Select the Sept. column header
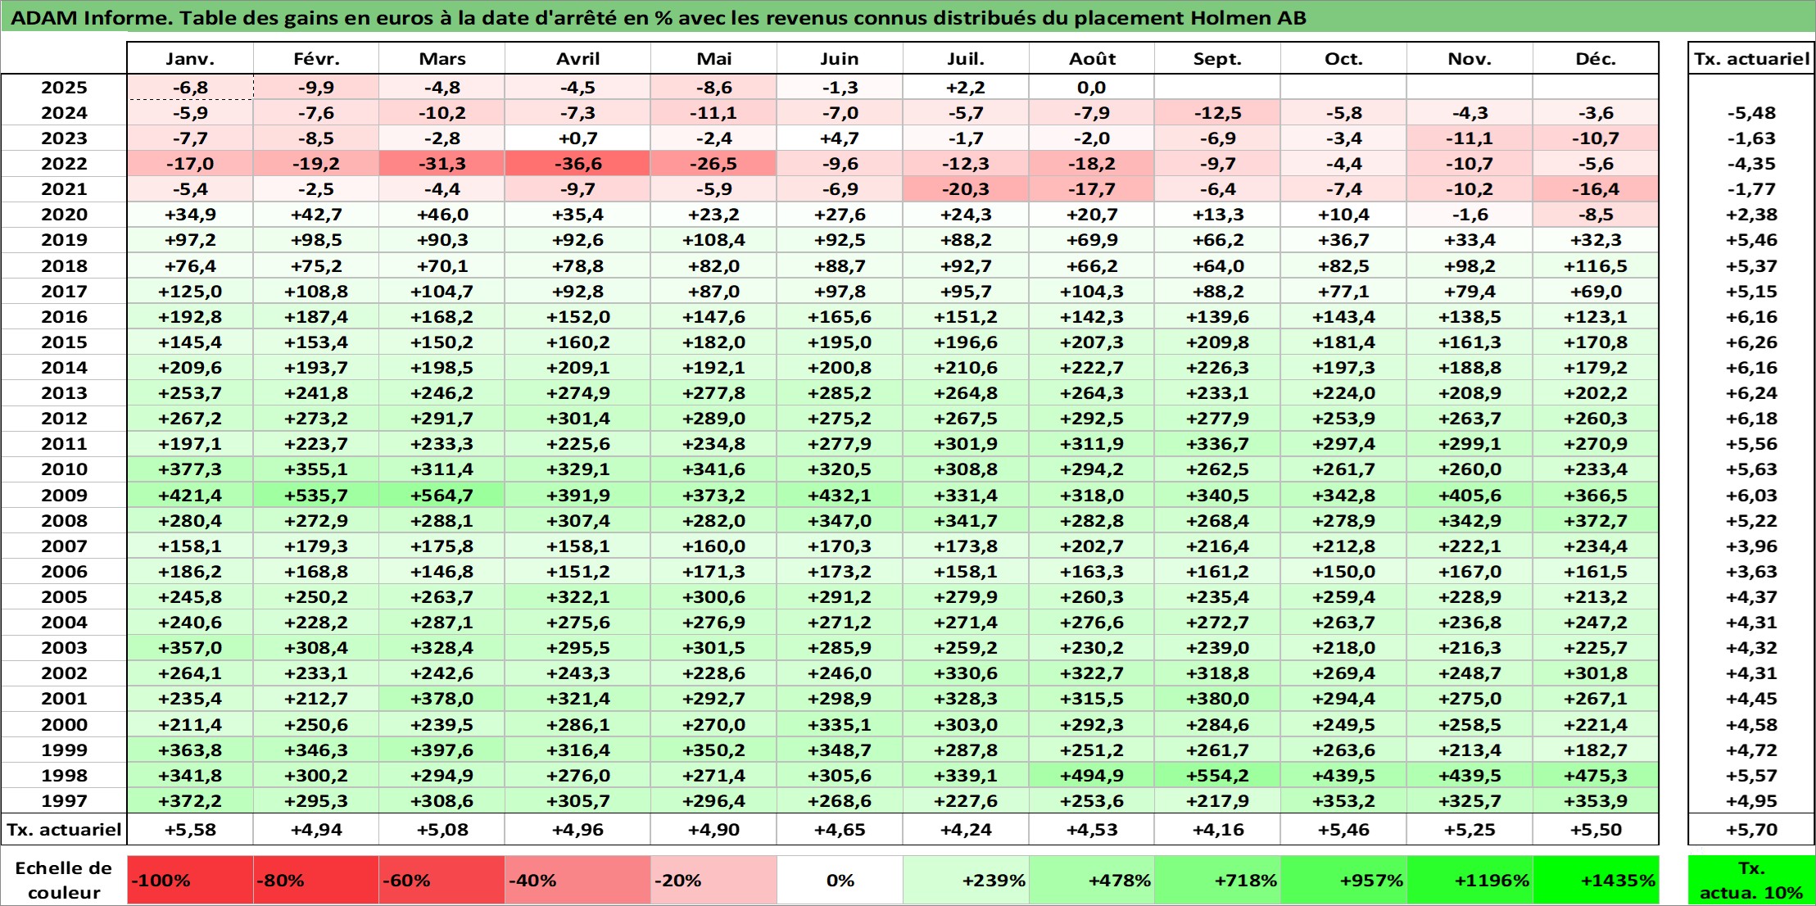Viewport: 1816px width, 906px height. pyautogui.click(x=1217, y=59)
